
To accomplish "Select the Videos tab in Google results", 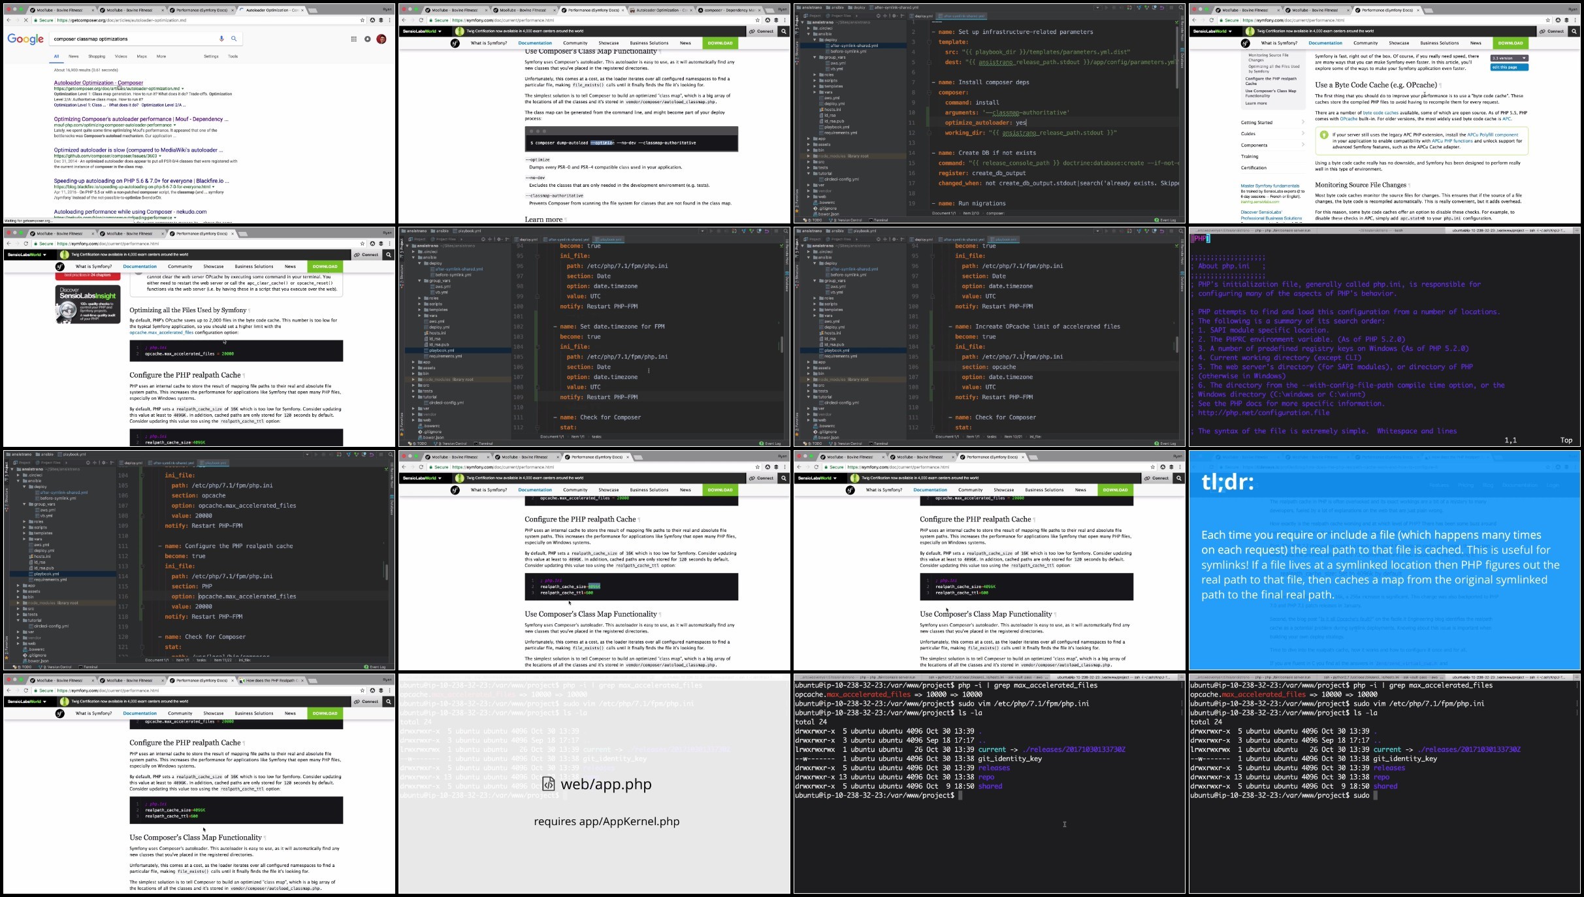I will point(121,56).
